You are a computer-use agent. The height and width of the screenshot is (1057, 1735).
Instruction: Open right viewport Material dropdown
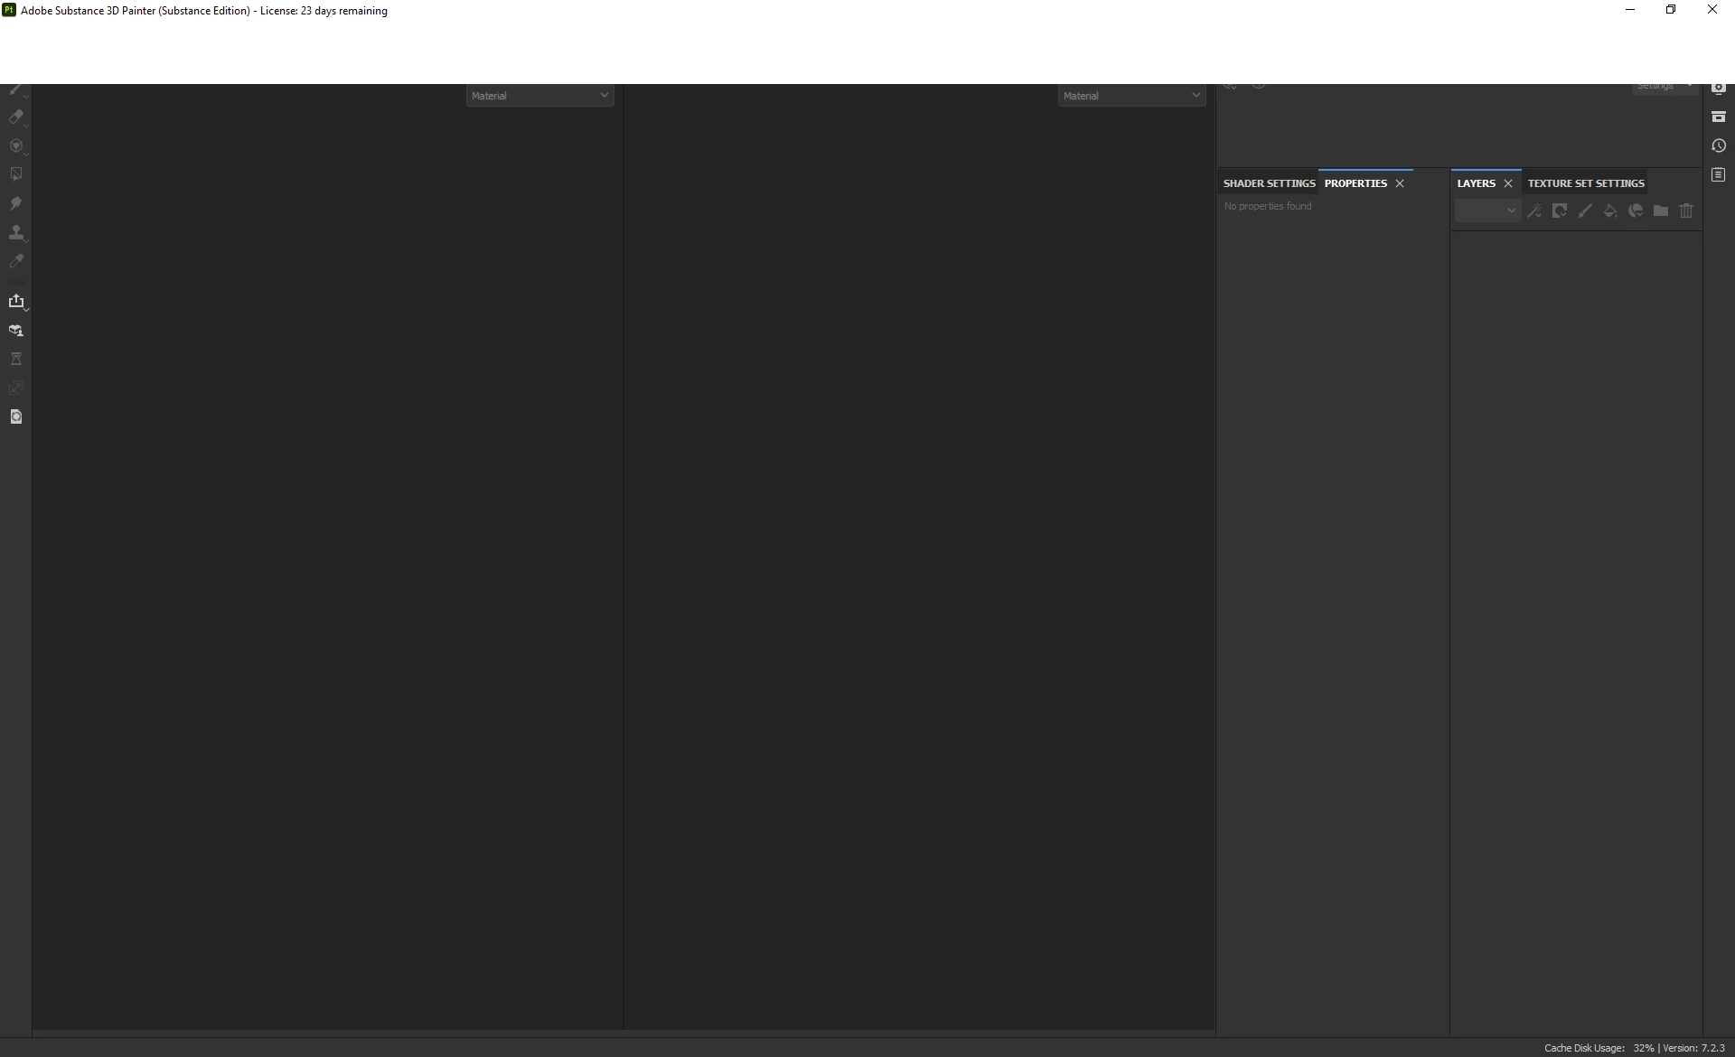[1131, 96]
